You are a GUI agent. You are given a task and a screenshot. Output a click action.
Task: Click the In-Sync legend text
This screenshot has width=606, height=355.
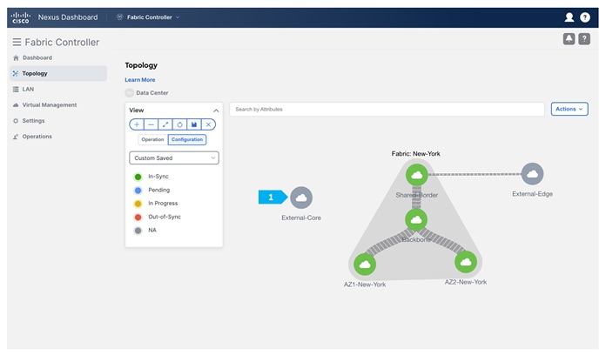click(158, 176)
